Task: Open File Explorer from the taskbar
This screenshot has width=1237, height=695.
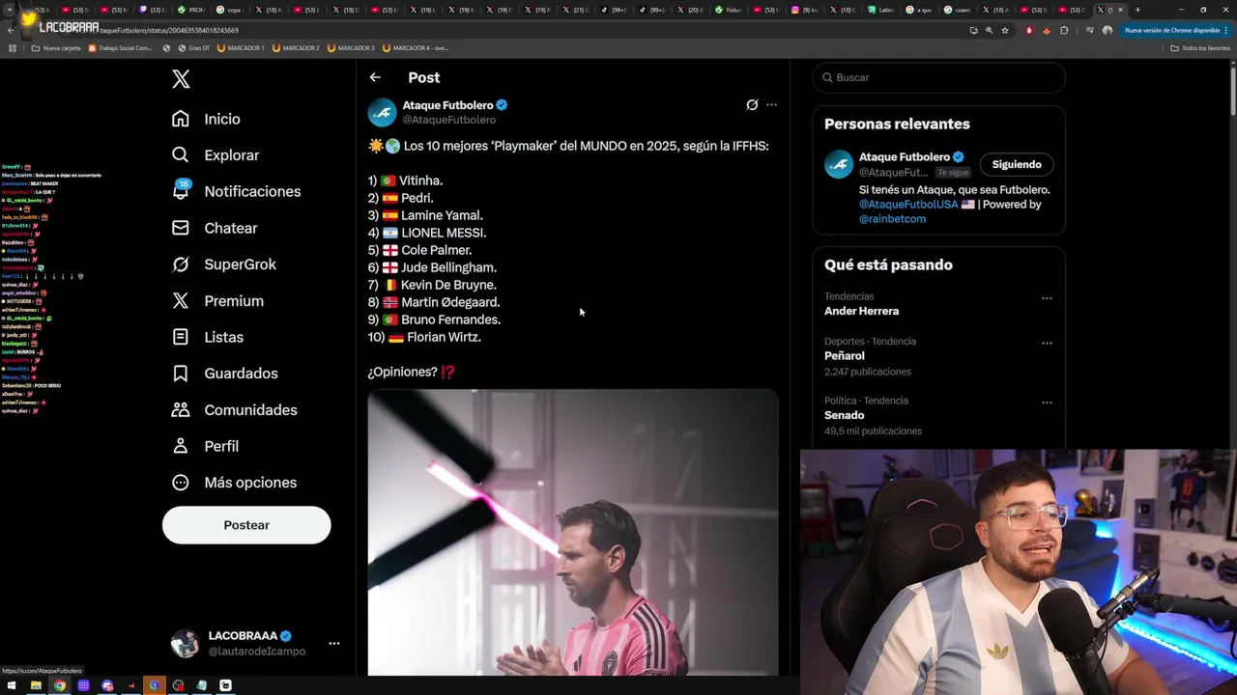Action: click(x=36, y=685)
